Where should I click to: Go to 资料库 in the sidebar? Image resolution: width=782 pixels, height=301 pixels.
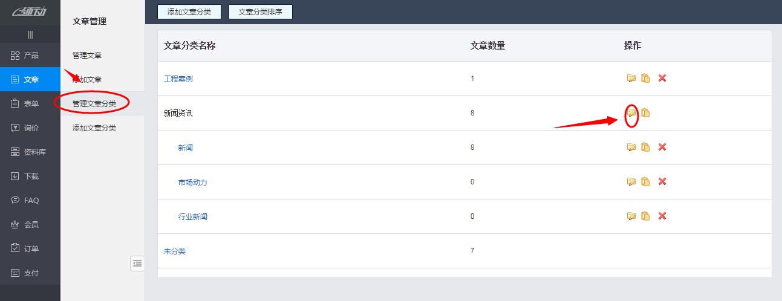[30, 152]
